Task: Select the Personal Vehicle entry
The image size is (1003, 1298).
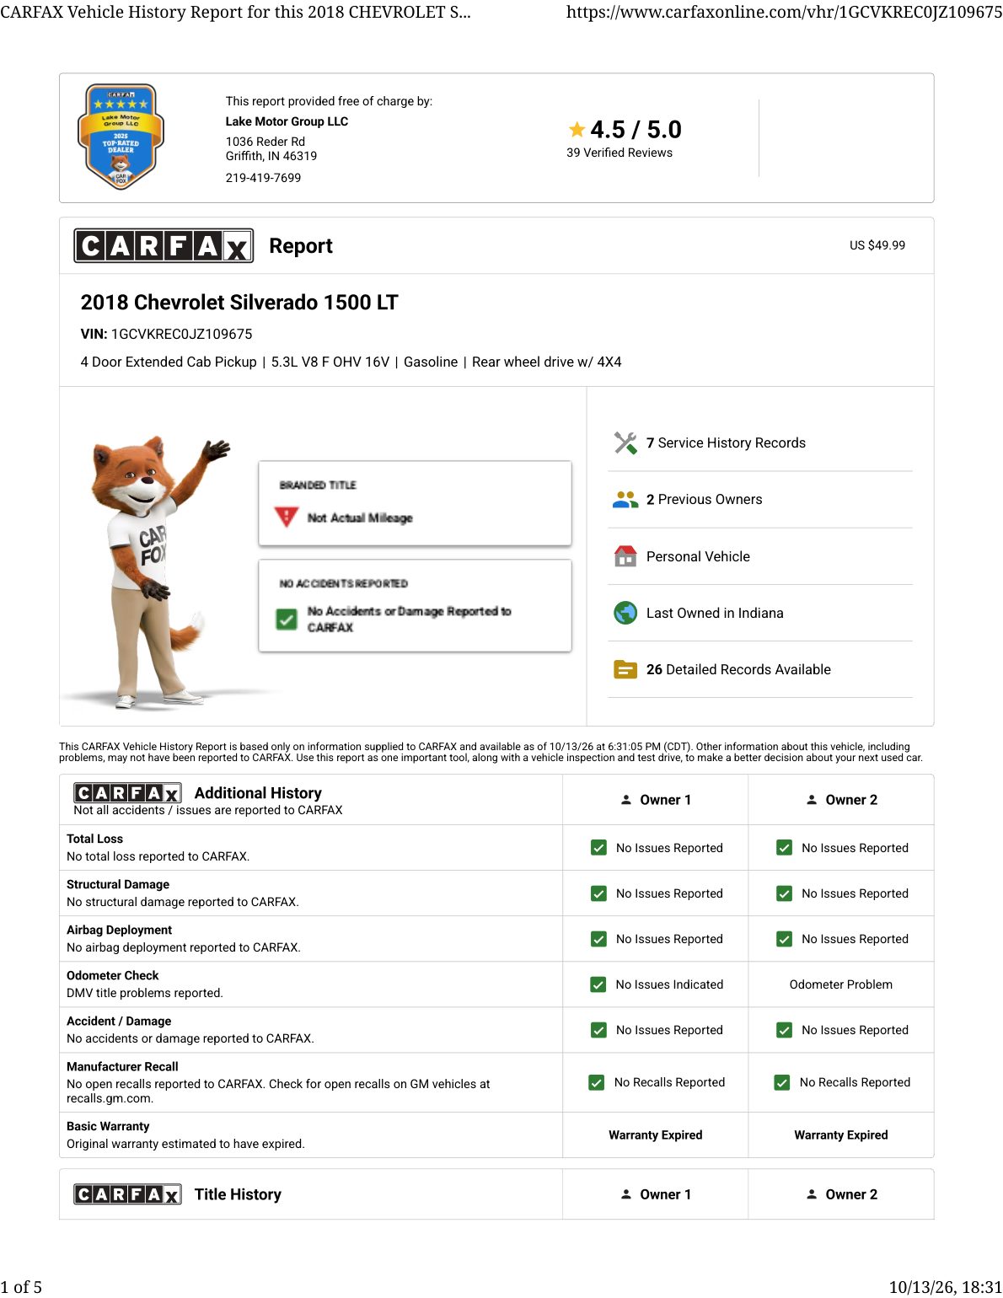Action: (x=698, y=556)
